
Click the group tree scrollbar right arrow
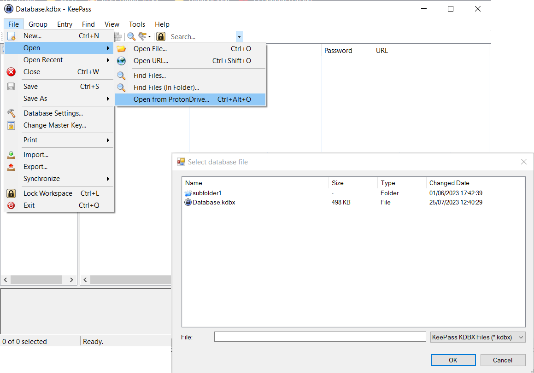[71, 280]
